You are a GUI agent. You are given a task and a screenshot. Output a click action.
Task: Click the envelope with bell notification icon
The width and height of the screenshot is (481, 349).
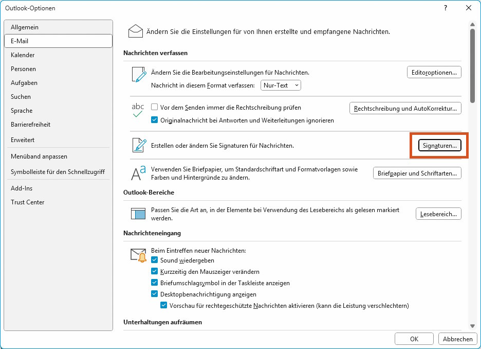(138, 255)
